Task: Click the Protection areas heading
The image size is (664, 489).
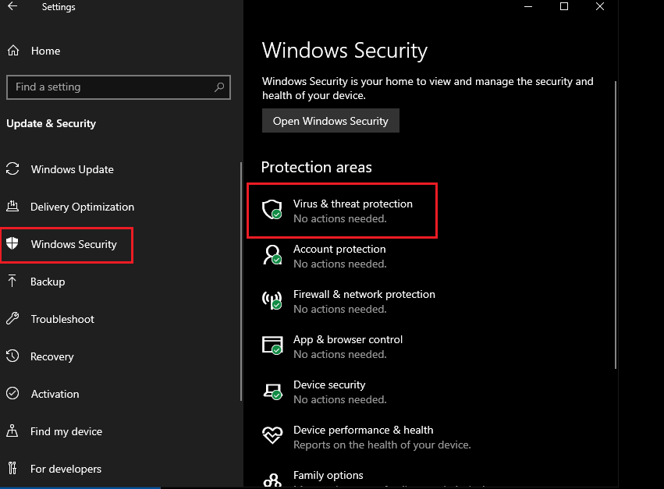Action: (316, 167)
